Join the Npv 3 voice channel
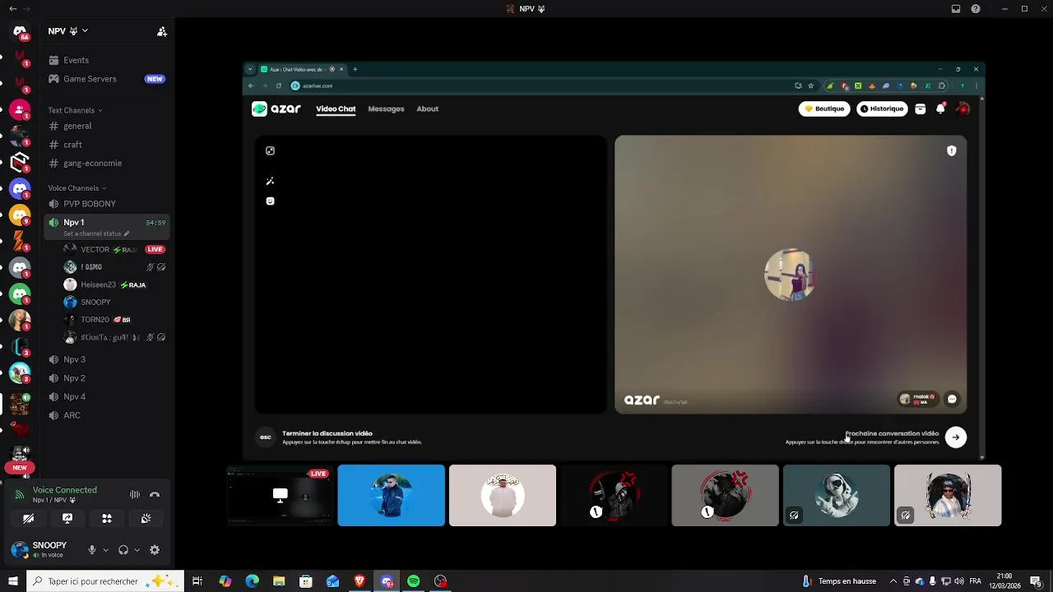The image size is (1053, 592). tap(107, 359)
